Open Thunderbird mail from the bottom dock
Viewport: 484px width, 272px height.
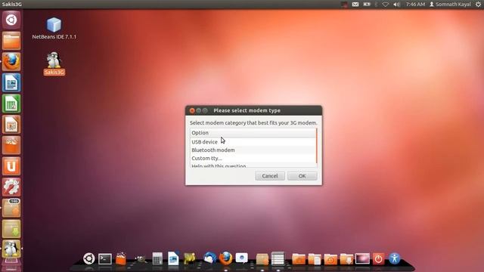(x=209, y=258)
